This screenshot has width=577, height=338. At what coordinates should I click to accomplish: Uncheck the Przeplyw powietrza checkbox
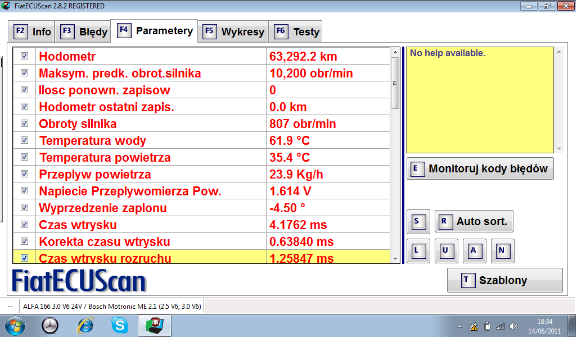(x=24, y=174)
